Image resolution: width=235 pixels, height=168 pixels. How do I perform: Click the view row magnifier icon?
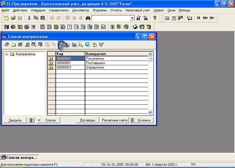pyautogui.click(x=27, y=44)
